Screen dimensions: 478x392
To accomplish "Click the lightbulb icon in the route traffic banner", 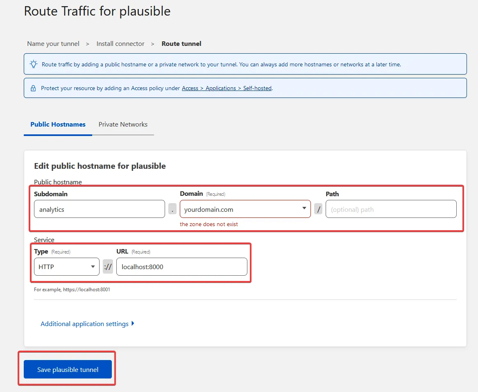I will (34, 64).
